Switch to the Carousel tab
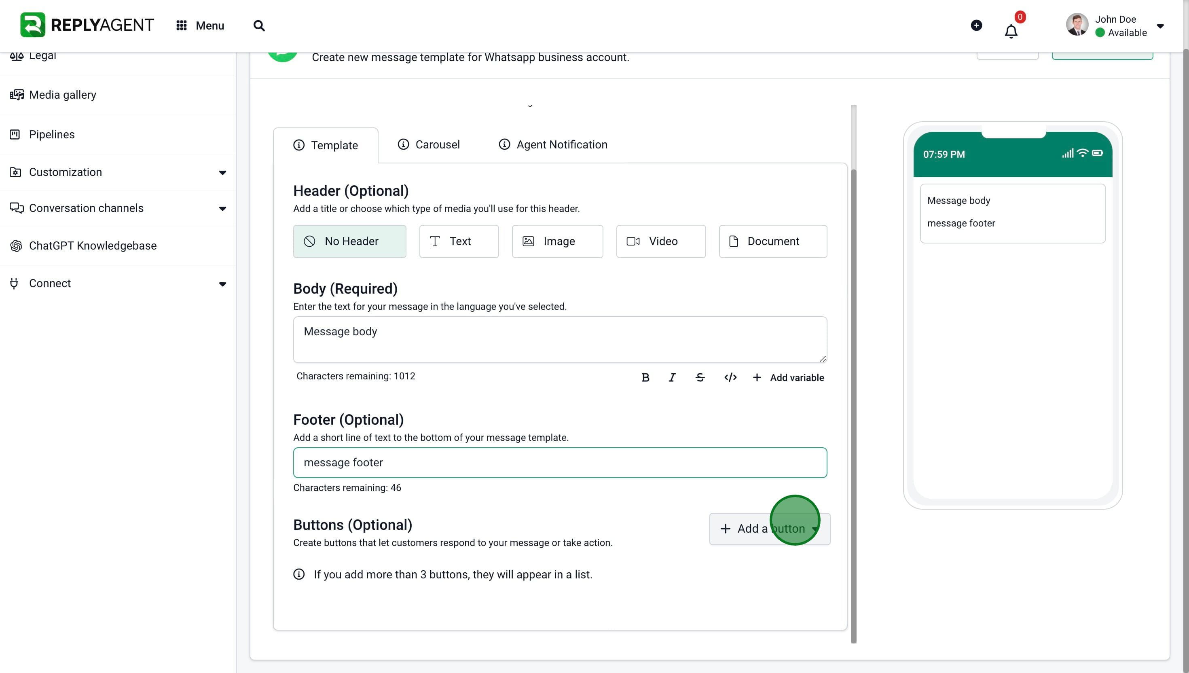Viewport: 1189px width, 673px height. (428, 145)
